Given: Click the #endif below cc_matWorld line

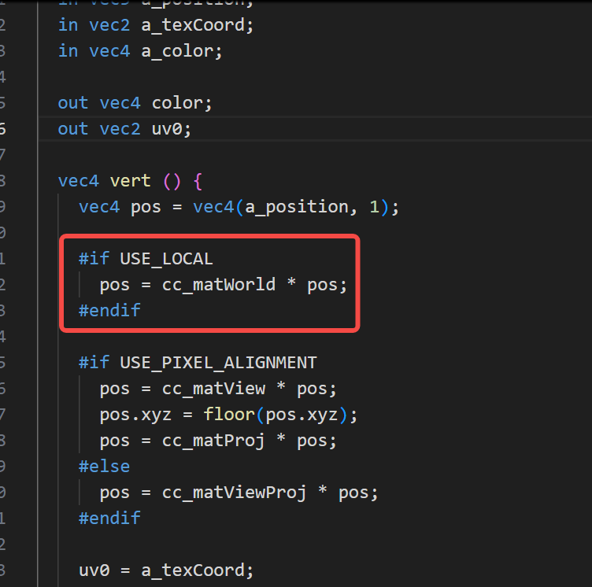Looking at the screenshot, I should point(109,310).
